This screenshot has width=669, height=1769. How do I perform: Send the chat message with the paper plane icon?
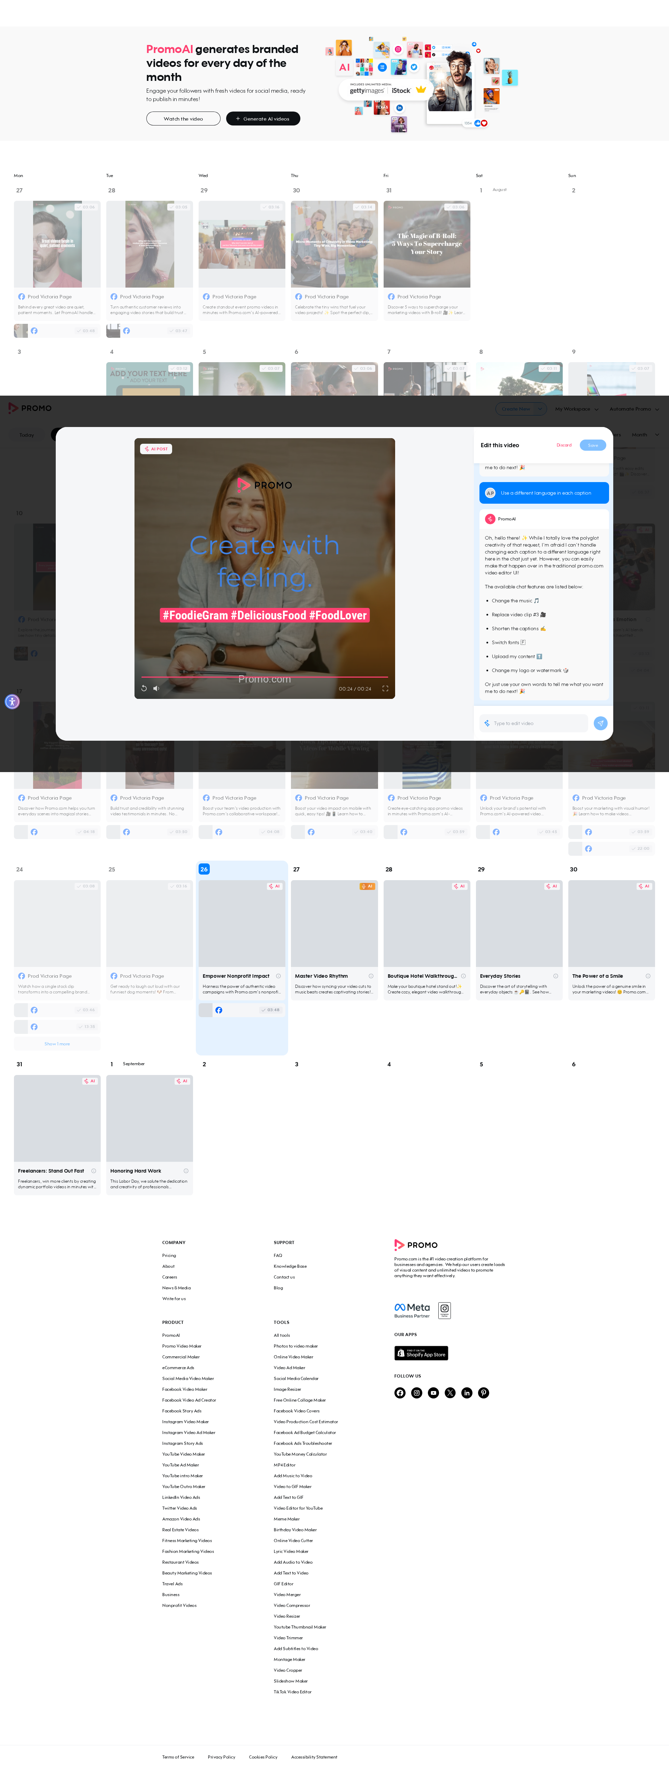(600, 723)
